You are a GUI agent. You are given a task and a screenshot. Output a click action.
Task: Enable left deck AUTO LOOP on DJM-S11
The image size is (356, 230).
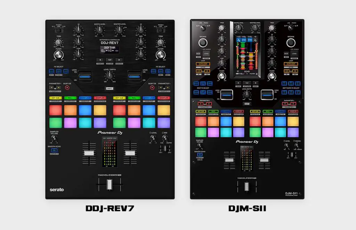203,64
